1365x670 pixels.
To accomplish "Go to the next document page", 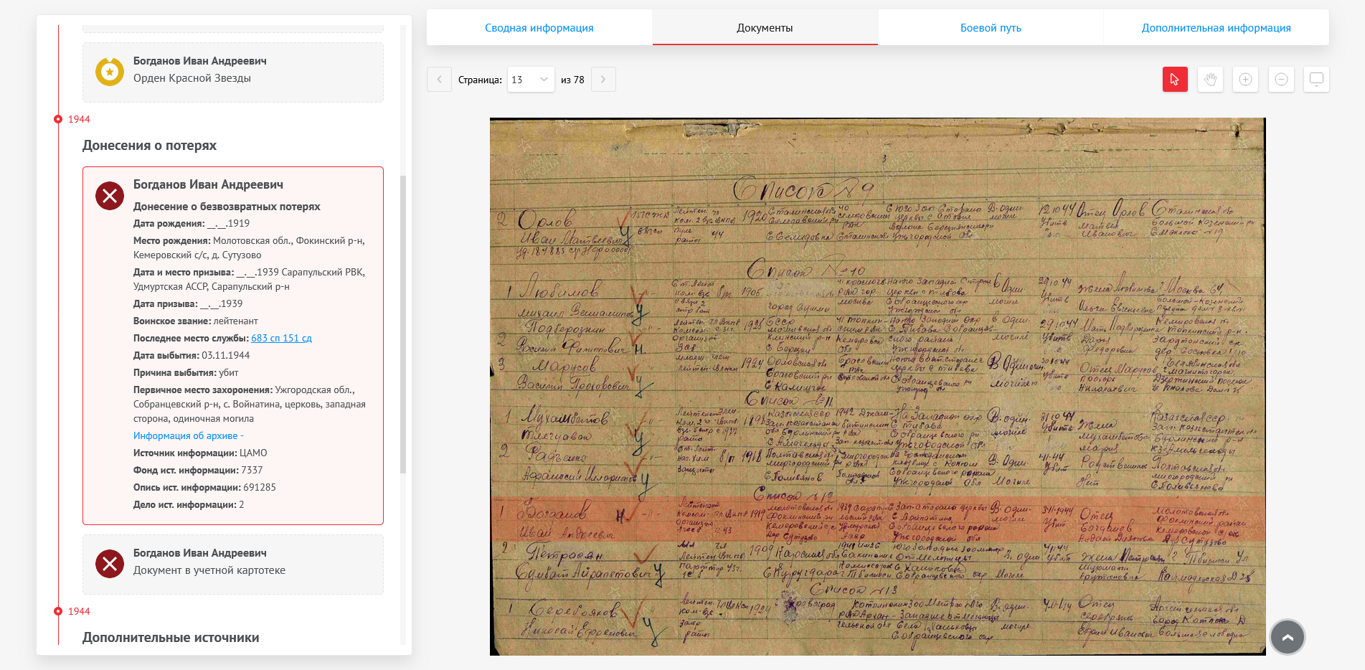I will point(603,80).
